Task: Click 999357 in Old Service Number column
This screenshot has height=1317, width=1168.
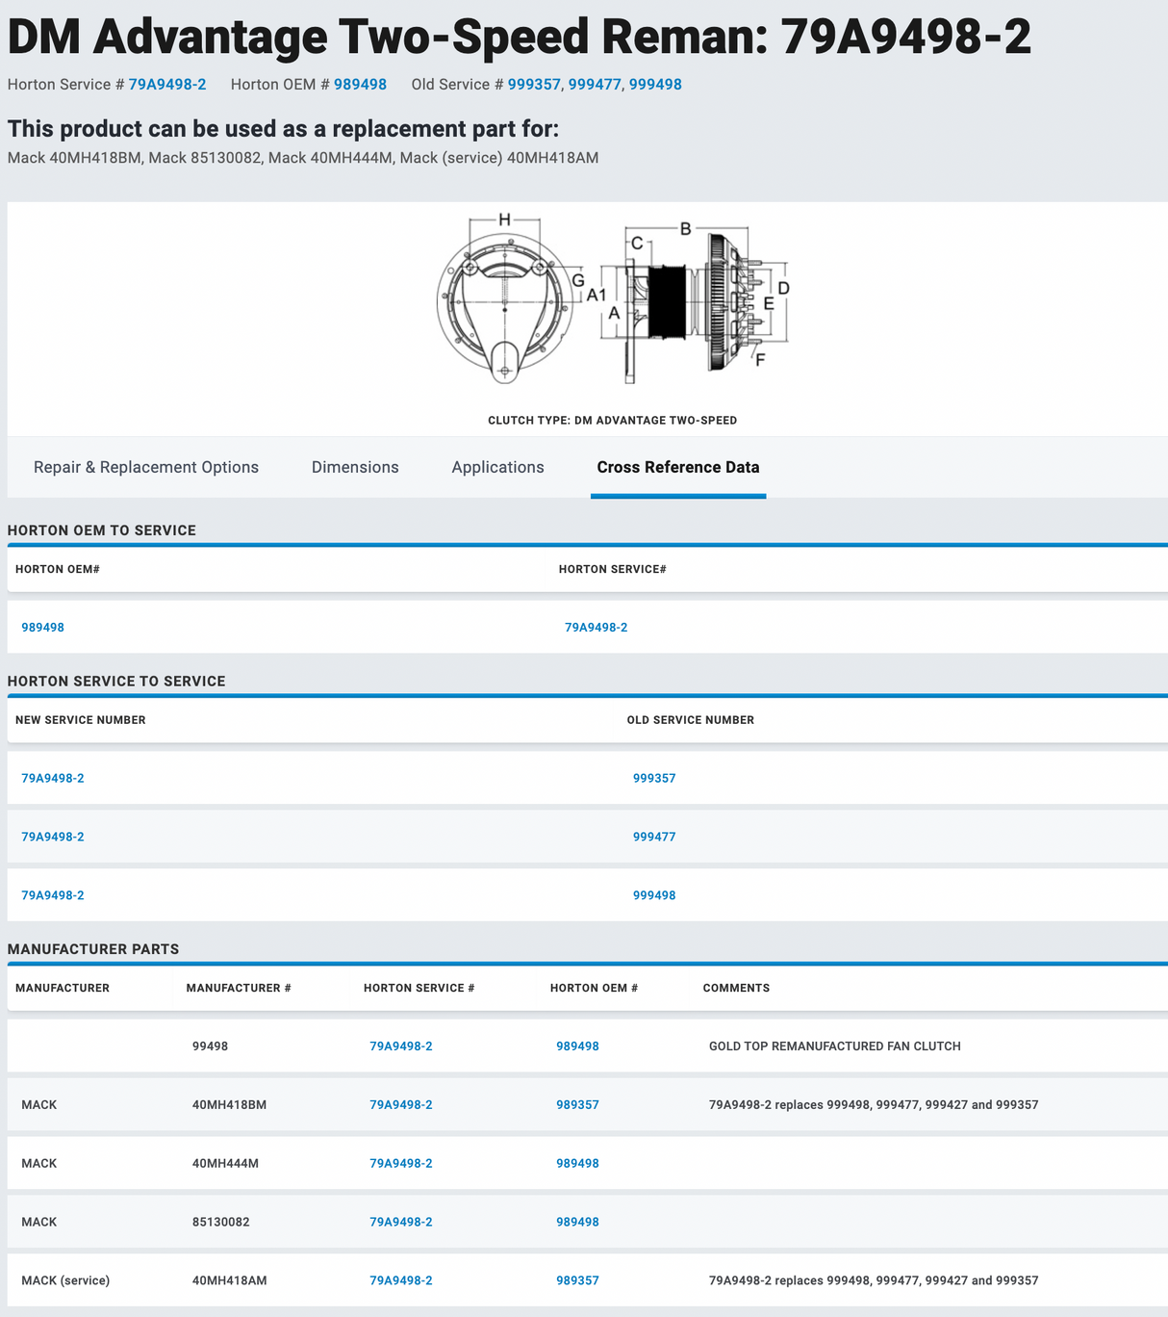Action: (654, 778)
